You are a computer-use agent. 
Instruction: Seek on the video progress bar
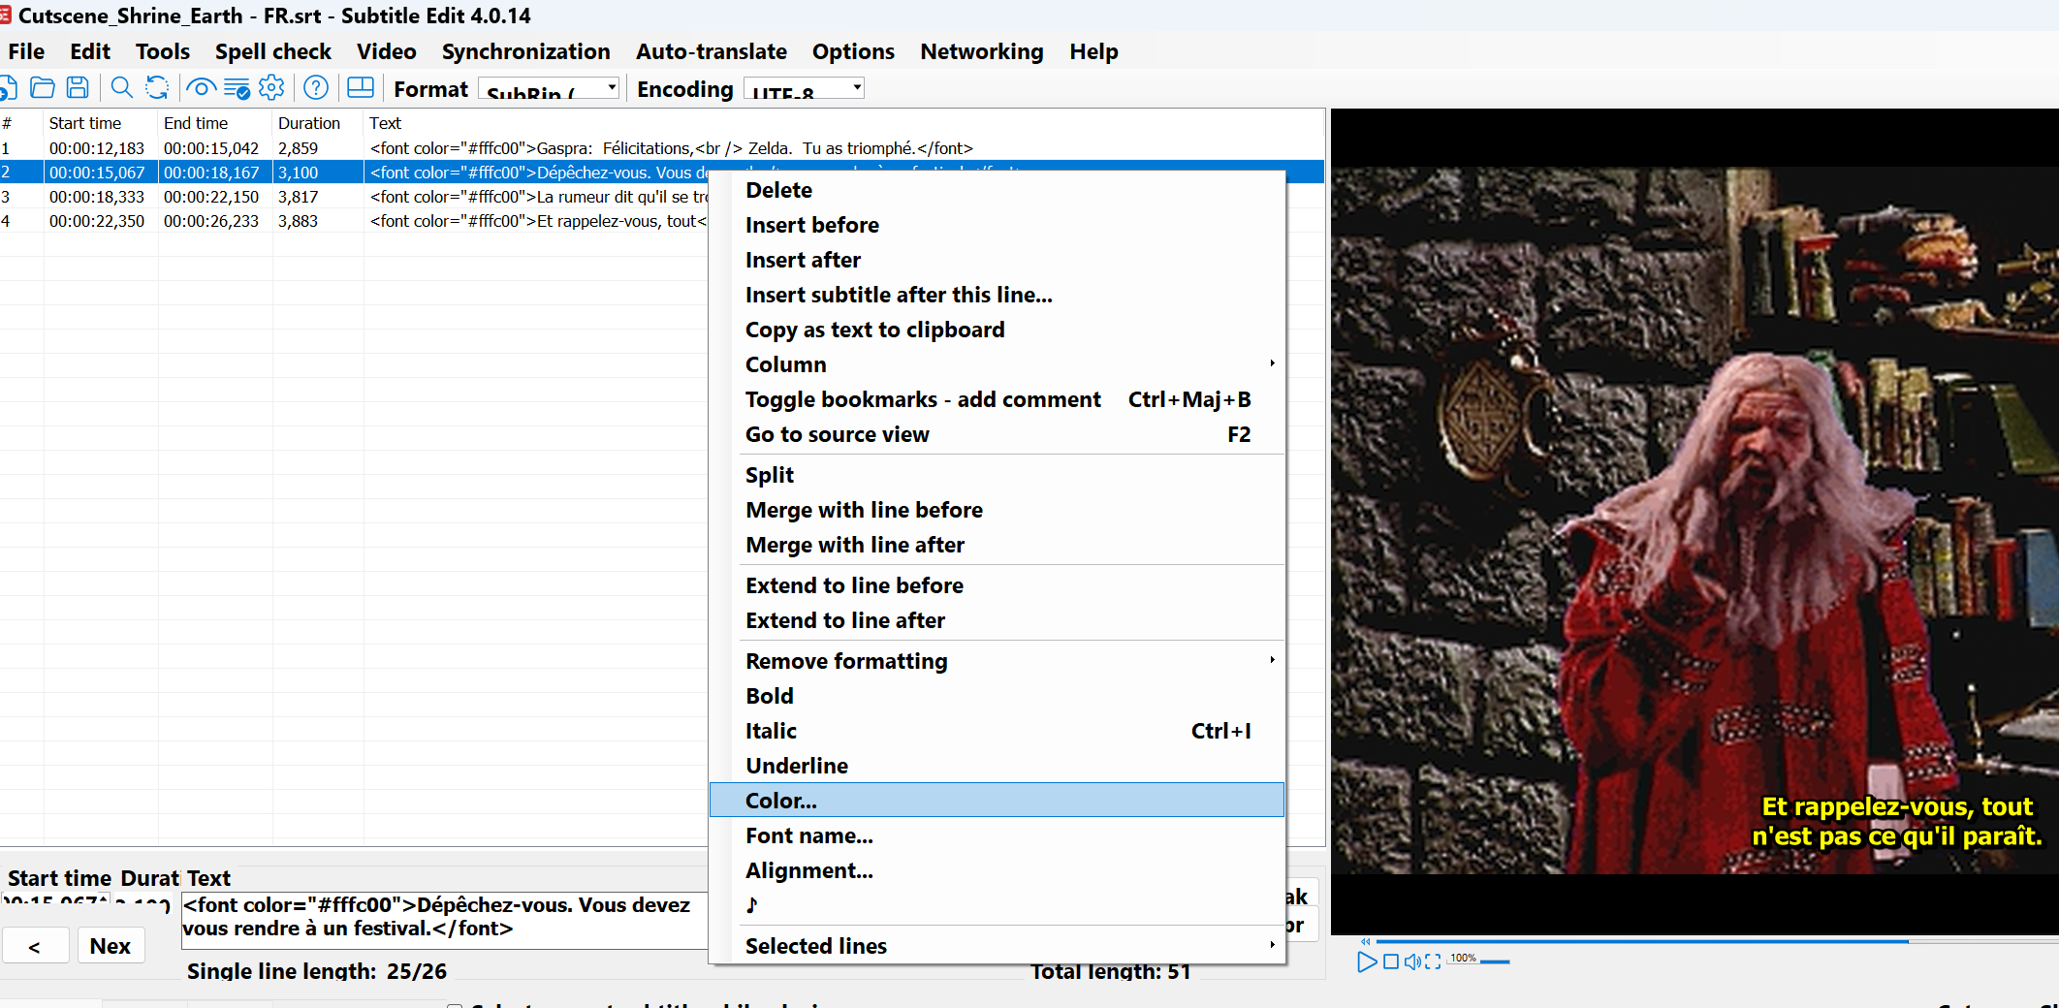tap(1716, 941)
